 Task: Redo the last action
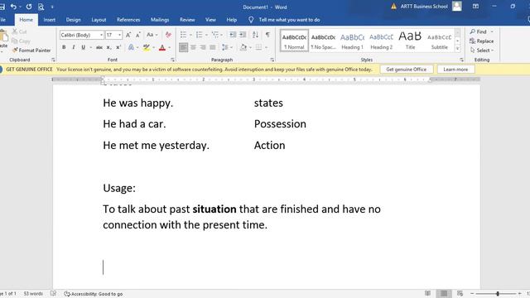pos(29,7)
